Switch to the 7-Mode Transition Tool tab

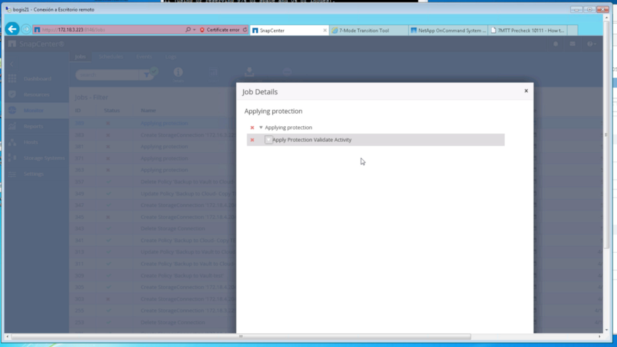click(363, 30)
